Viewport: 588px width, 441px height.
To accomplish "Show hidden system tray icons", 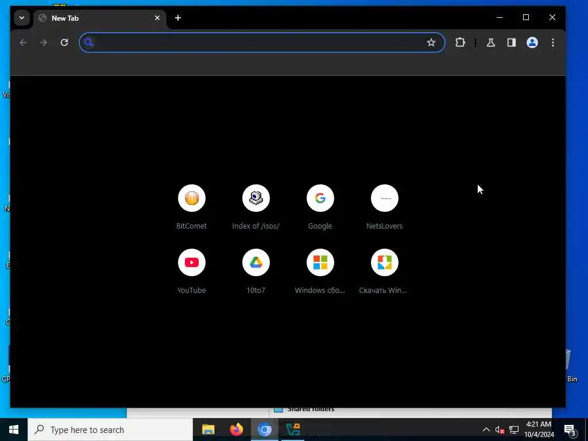I will [x=486, y=430].
